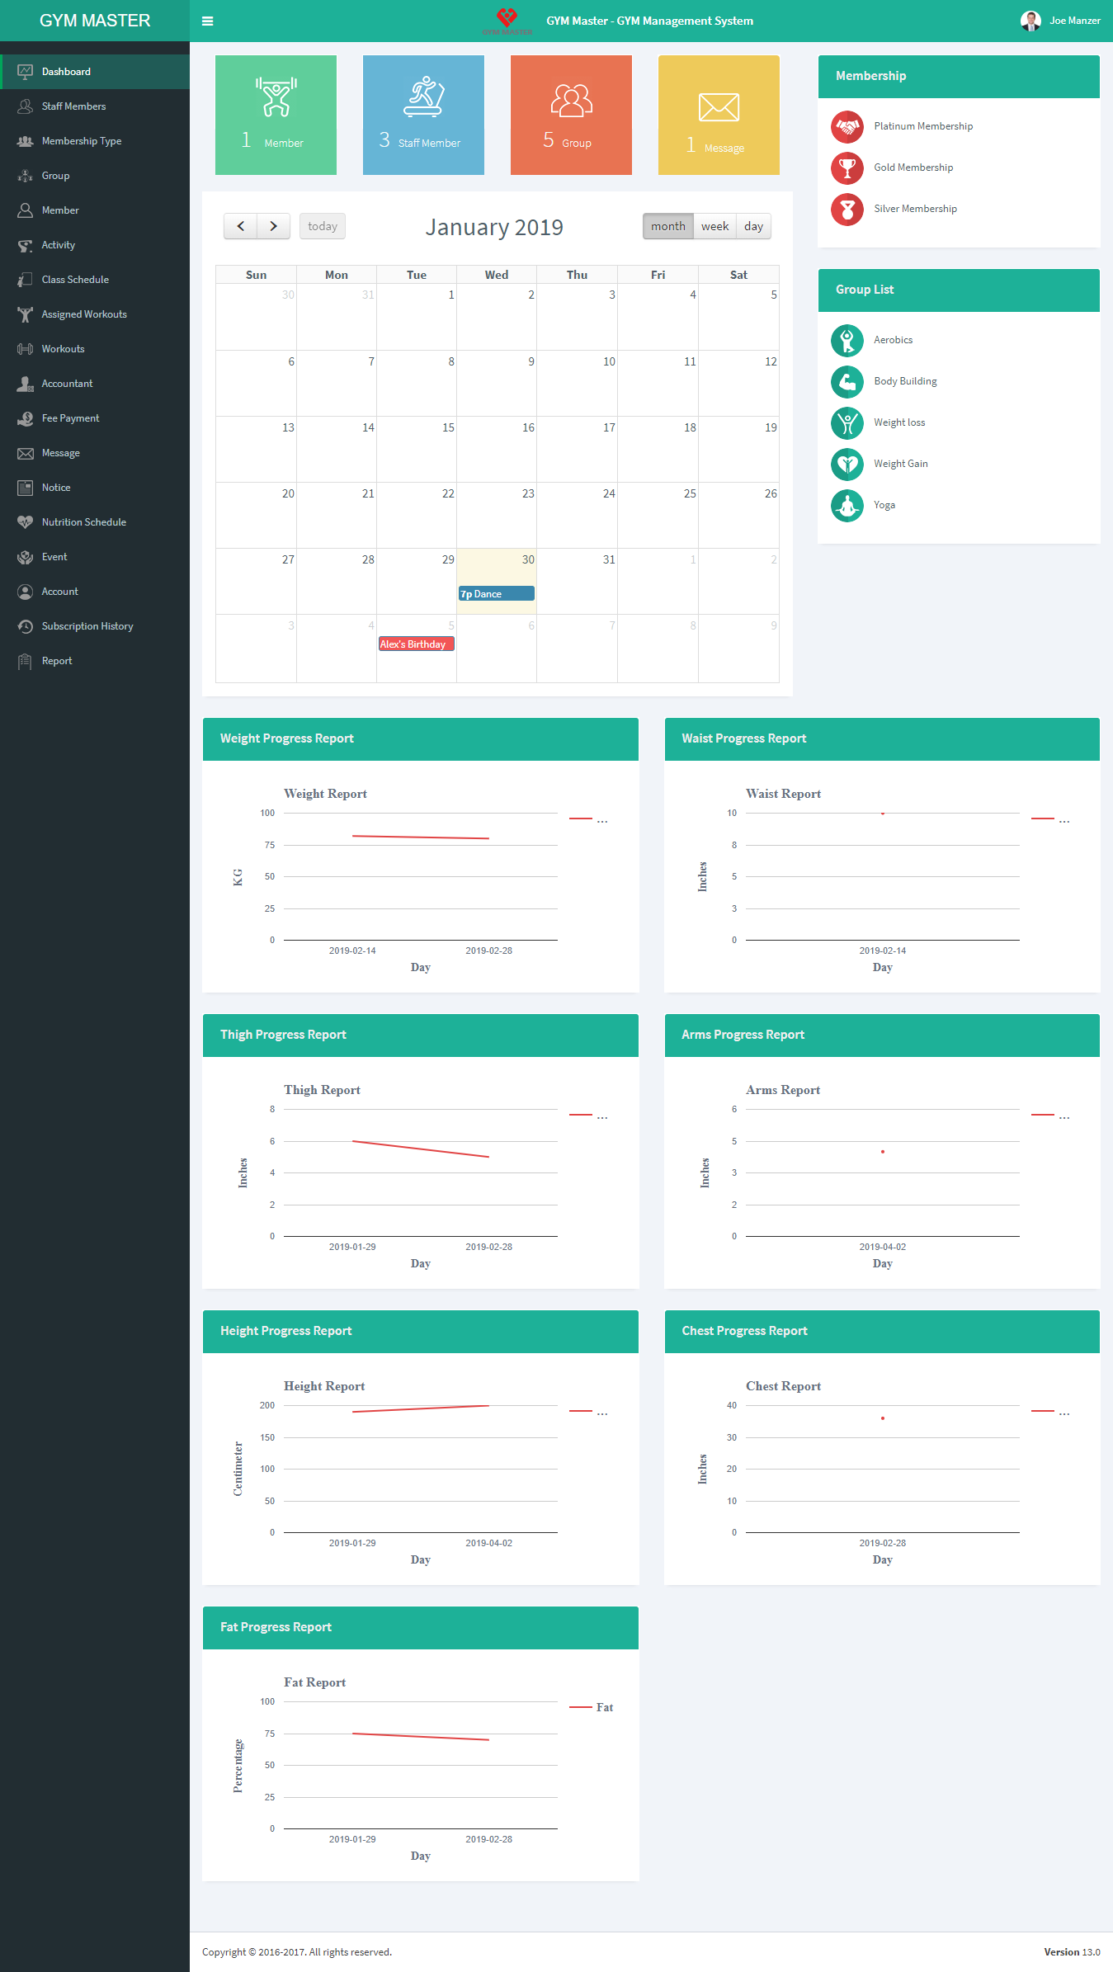
Task: Click the Yoga group icon
Action: [x=847, y=506]
